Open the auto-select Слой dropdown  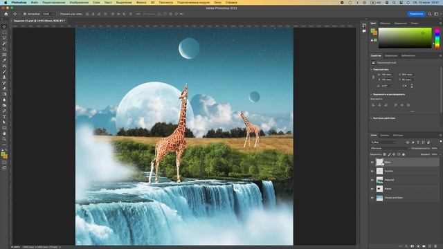(48, 14)
